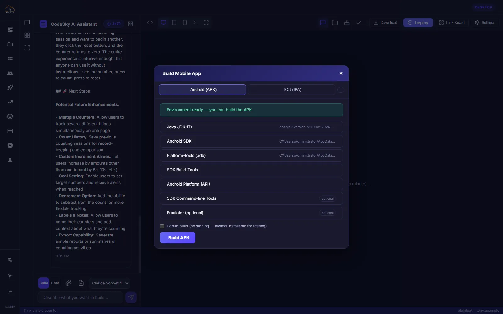The width and height of the screenshot is (503, 314).
Task: Switch to Build mode toggle
Action: pos(44,283)
